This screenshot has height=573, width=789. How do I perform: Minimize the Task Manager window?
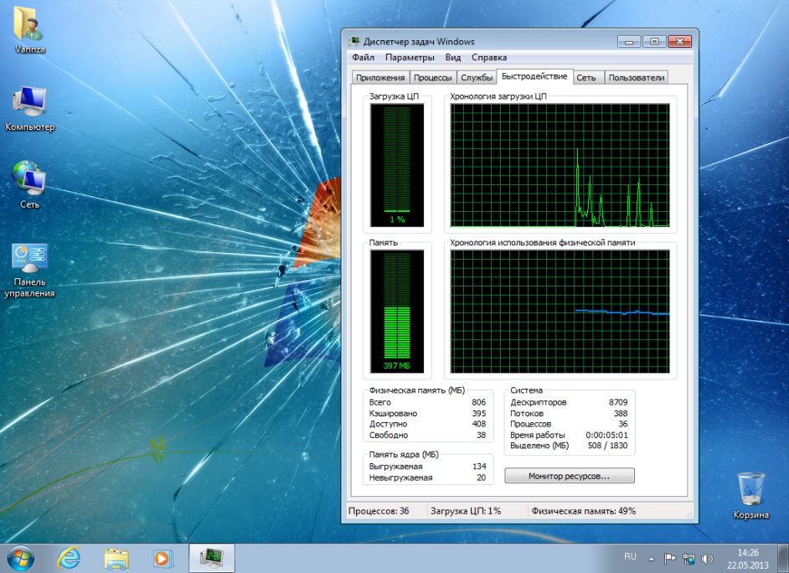pos(629,41)
